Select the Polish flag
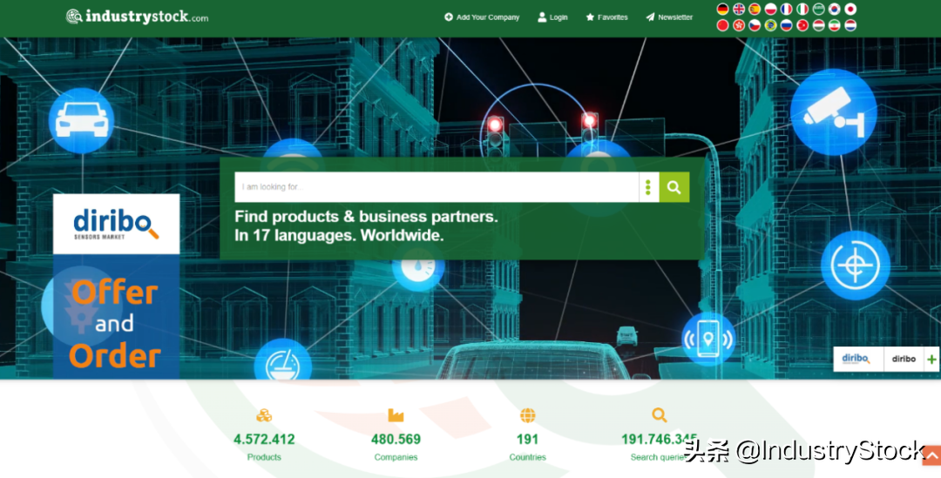 (770, 9)
